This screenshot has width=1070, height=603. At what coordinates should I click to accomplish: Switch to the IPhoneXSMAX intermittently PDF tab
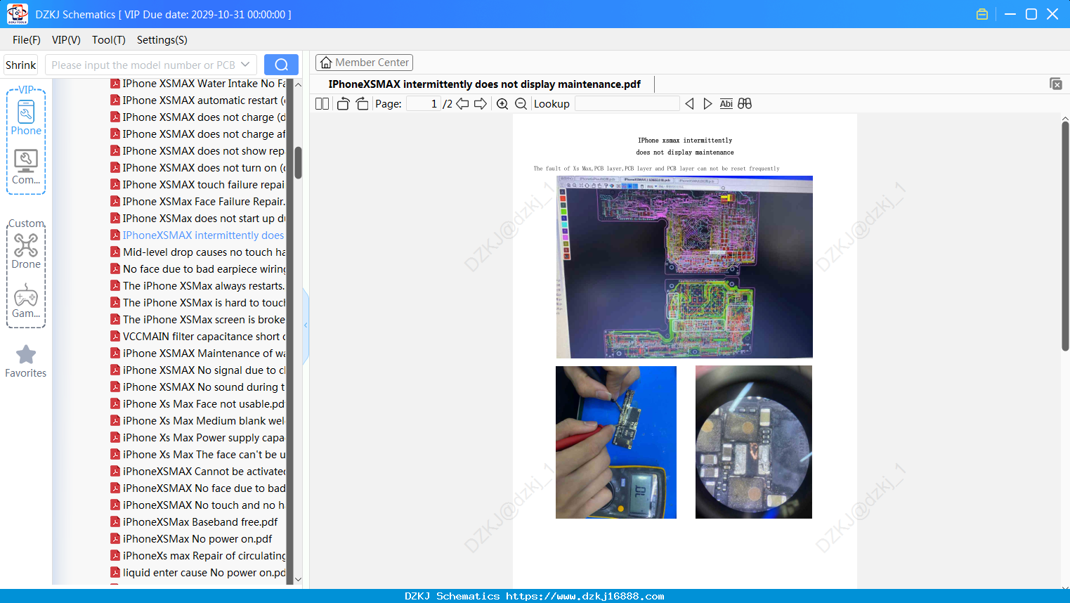485,84
